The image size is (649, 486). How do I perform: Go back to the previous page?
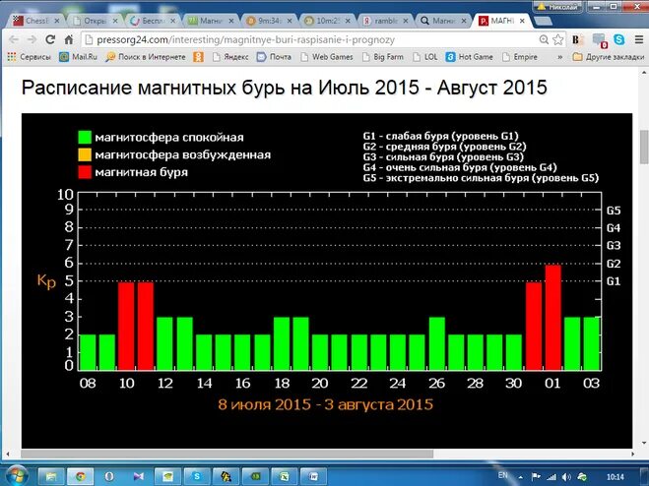[x=14, y=39]
